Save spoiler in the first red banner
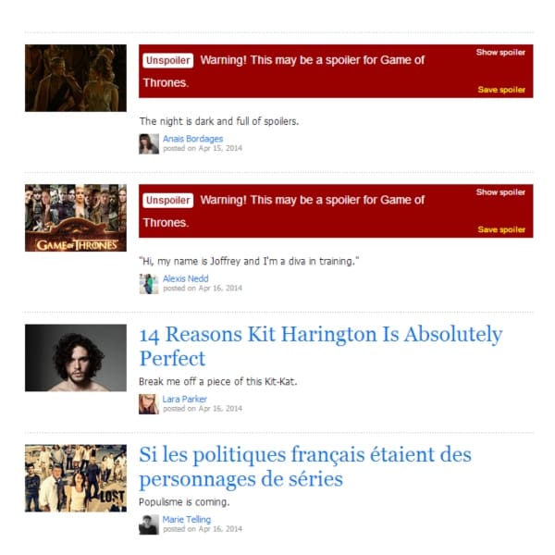 tap(501, 90)
